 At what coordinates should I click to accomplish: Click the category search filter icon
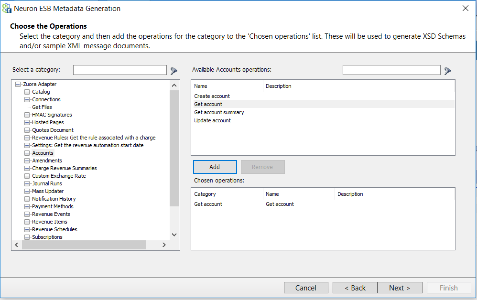pyautogui.click(x=173, y=71)
